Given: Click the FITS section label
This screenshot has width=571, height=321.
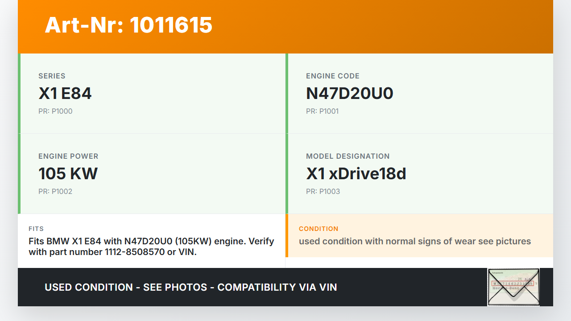Looking at the screenshot, I should [36, 229].
